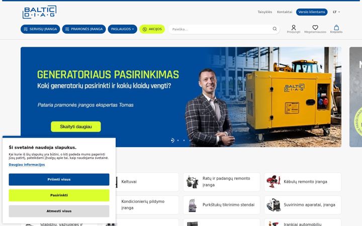The height and width of the screenshot is (226, 362).
Task: Open the Pramonės įranga menu
Action: pyautogui.click(x=84, y=29)
